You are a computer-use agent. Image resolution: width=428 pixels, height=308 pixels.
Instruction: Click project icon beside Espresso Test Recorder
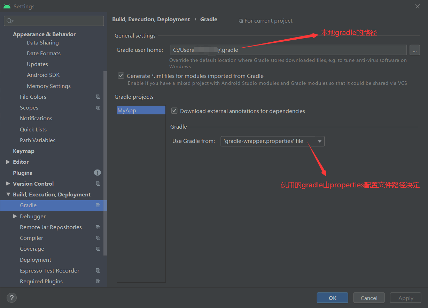tap(98, 270)
